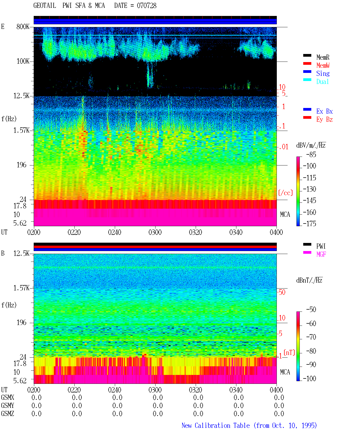Click the 0220 time tick under E panel
345x430 pixels.
tap(74, 232)
